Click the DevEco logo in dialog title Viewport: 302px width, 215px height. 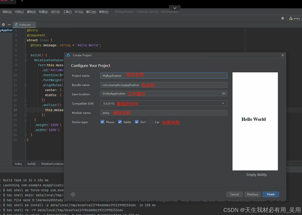coord(69,55)
